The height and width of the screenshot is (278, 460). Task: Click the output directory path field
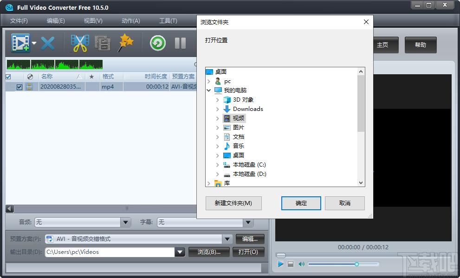click(x=110, y=252)
